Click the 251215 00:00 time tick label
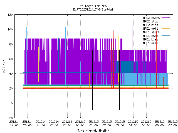The image size is (178, 133). click(x=80, y=123)
